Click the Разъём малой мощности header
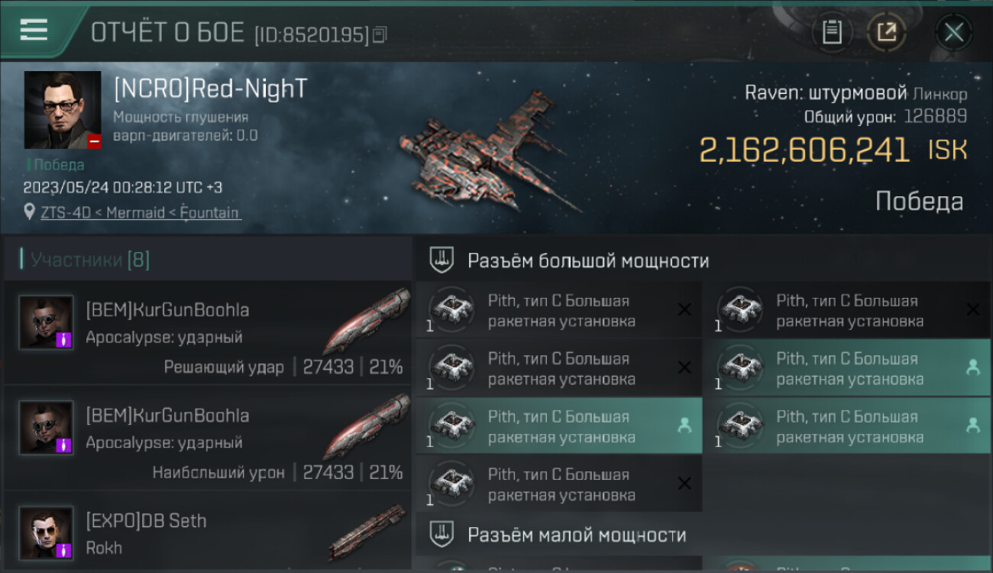 (577, 535)
